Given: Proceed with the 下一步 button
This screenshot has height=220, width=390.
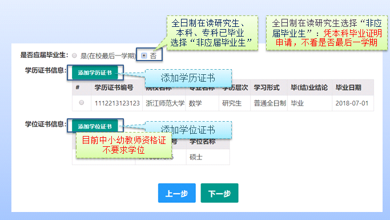Looking at the screenshot, I should pyautogui.click(x=220, y=193).
